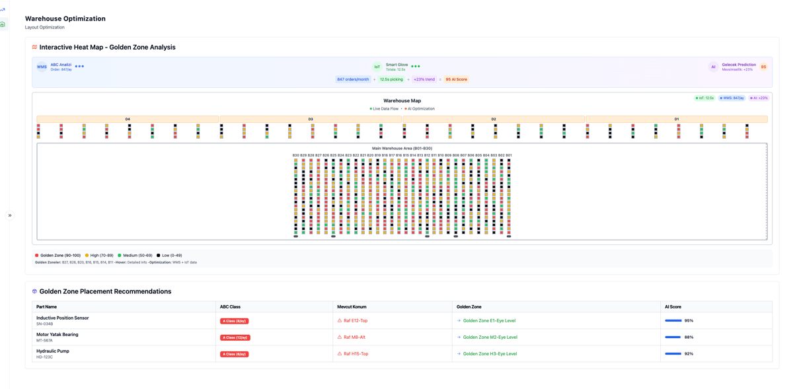Click warning triangle next to Raf H15-Top
Image resolution: width=793 pixels, height=389 pixels.
tap(340, 353)
